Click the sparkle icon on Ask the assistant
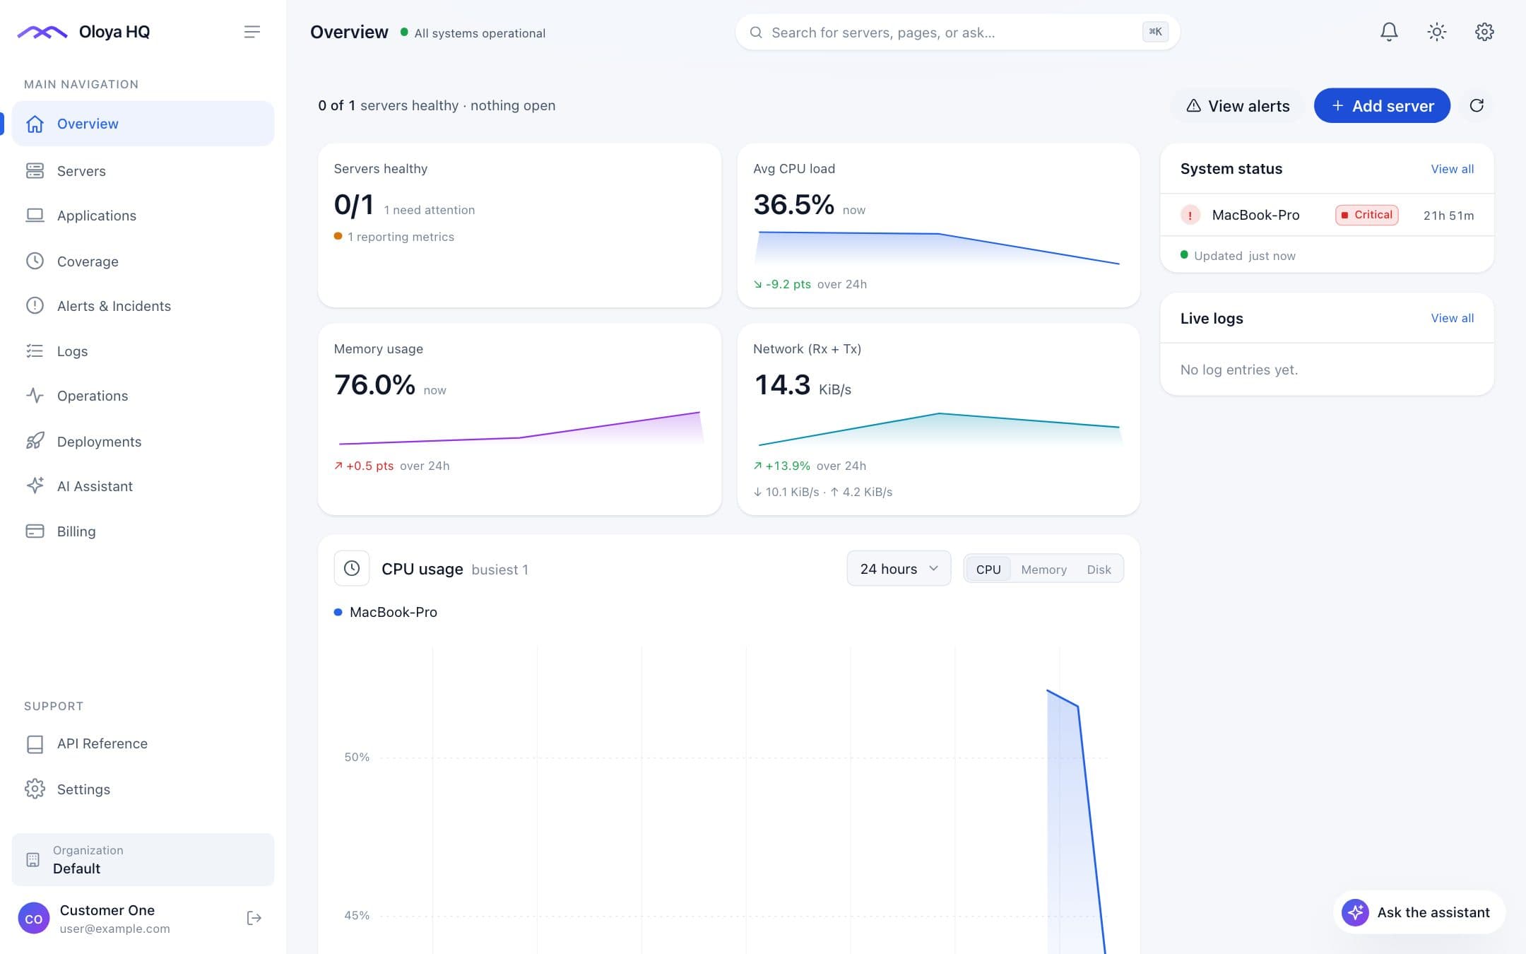Viewport: 1526px width, 954px height. coord(1355,912)
